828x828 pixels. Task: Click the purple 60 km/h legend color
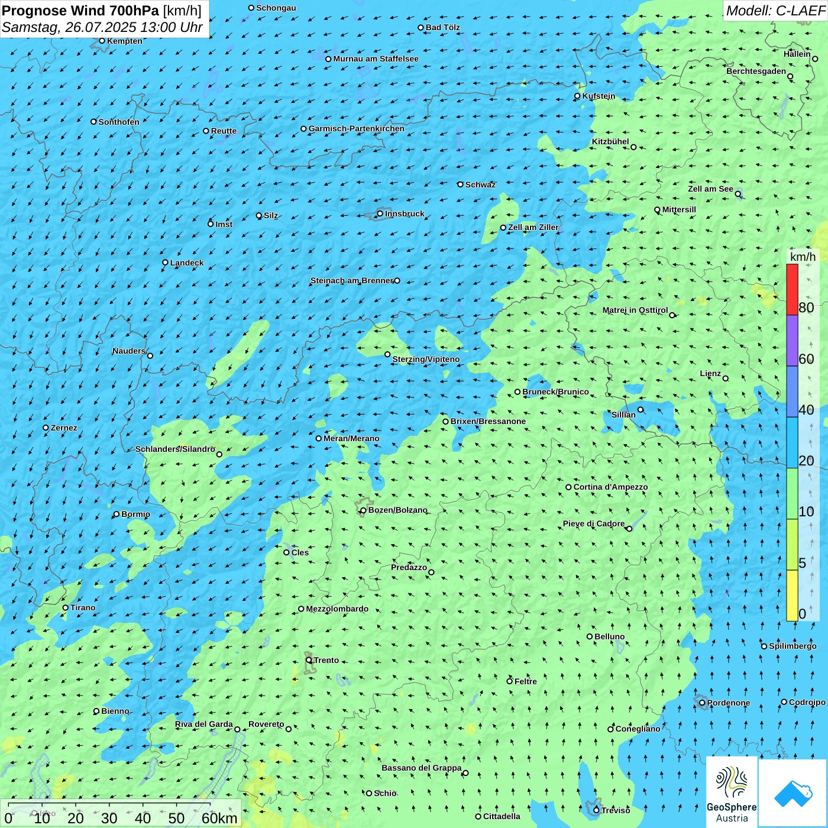[792, 341]
